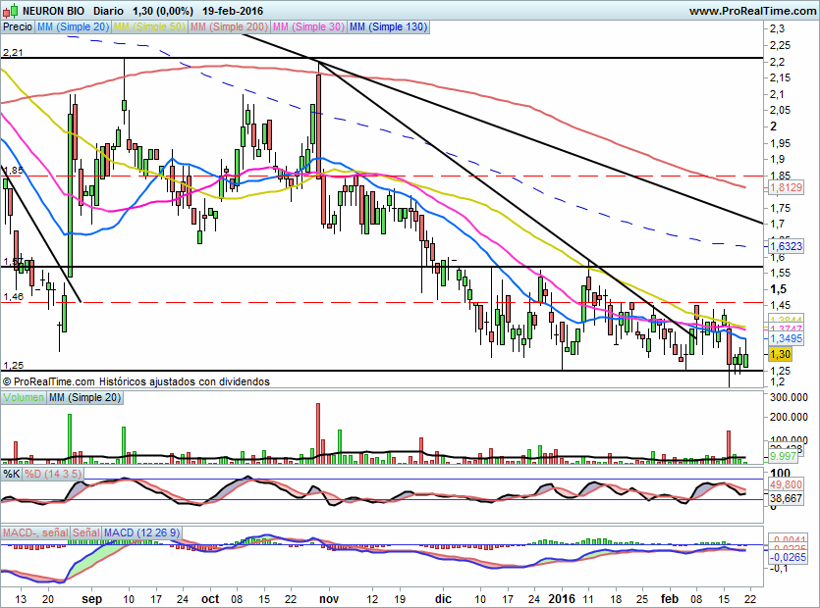Click the 1,85 dashed resistance line label
This screenshot has height=608, width=820.
[13, 170]
